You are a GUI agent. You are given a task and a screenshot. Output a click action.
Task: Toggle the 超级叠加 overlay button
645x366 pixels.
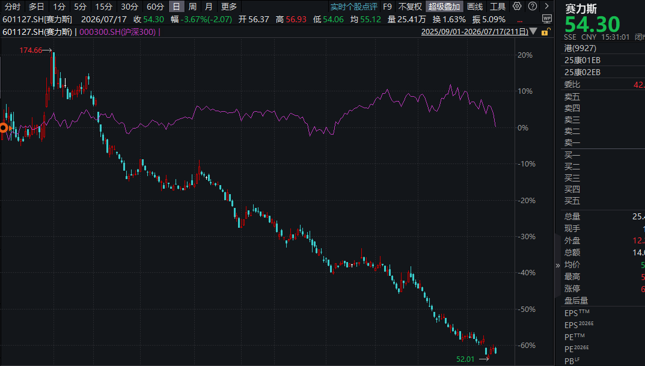point(444,7)
